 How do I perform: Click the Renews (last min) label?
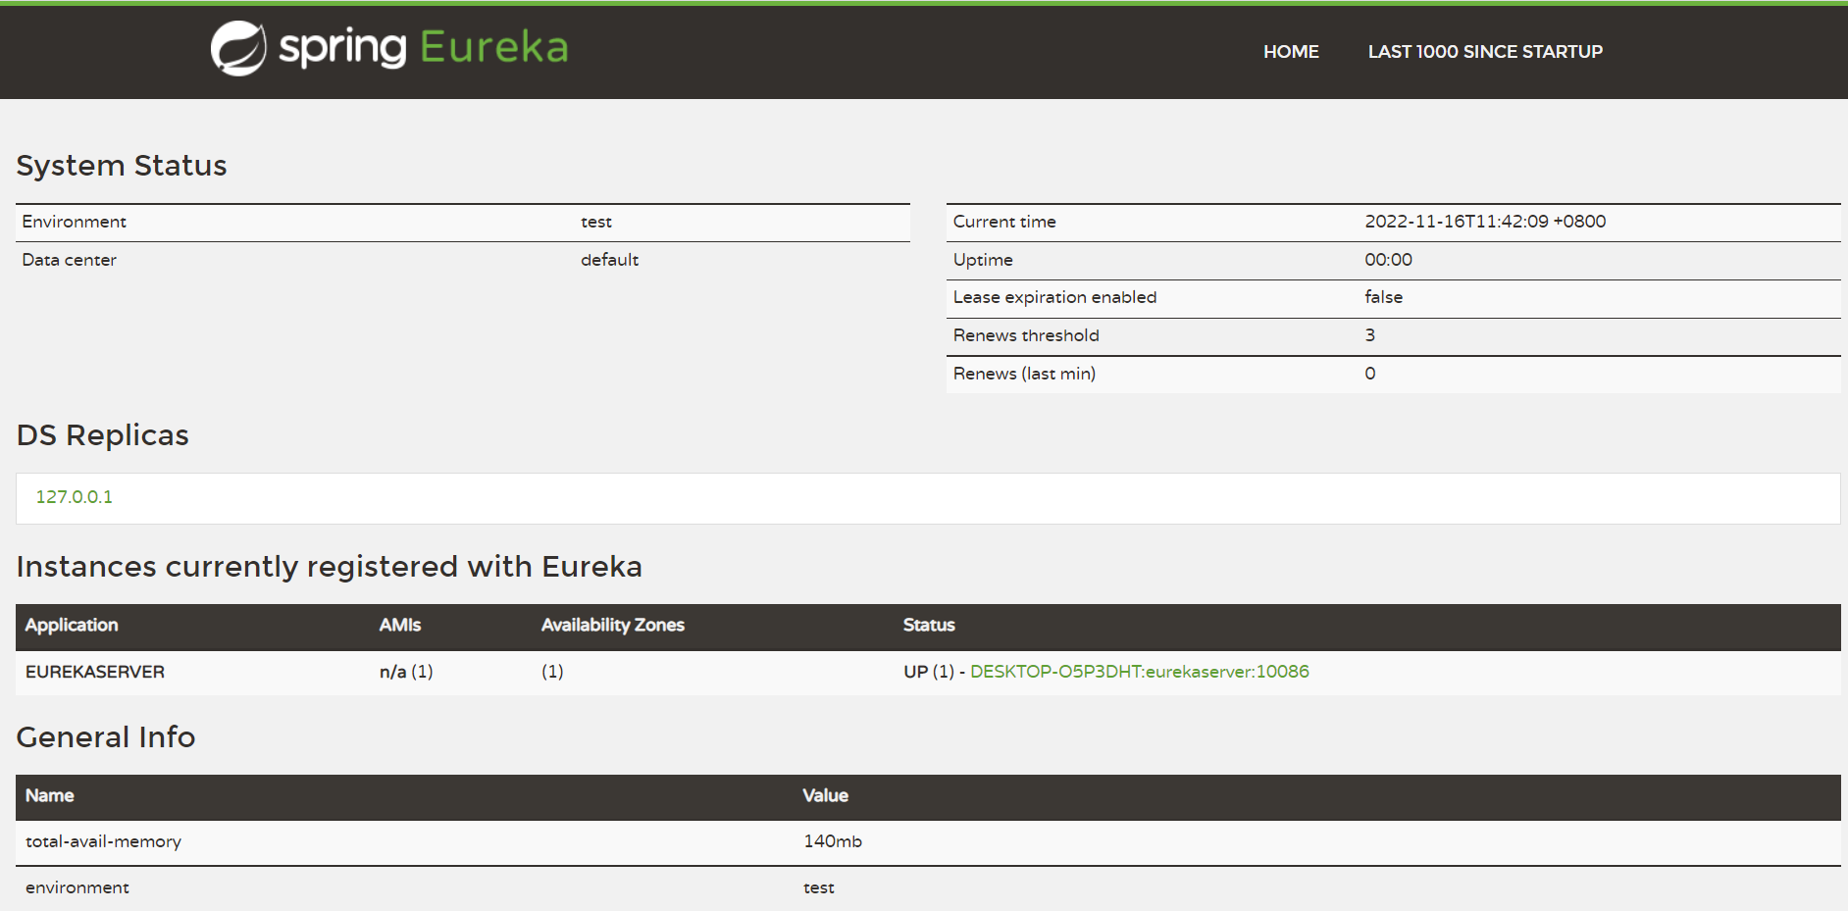coord(1025,374)
